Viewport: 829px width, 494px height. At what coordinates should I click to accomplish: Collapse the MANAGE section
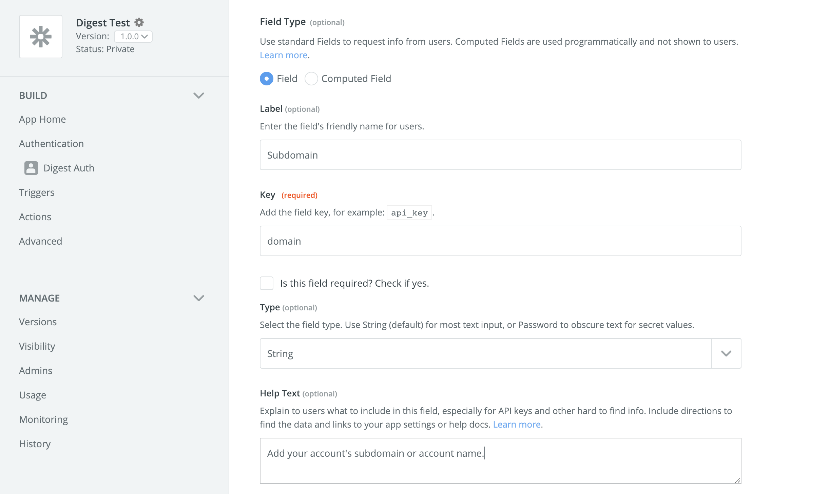coord(199,298)
